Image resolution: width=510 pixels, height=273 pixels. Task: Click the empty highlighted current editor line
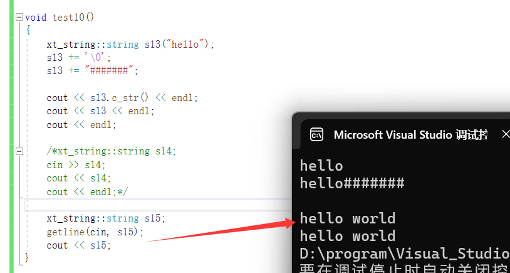(157, 205)
